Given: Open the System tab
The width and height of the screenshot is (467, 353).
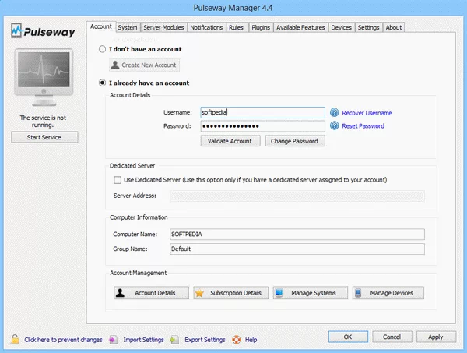Looking at the screenshot, I should [x=128, y=27].
